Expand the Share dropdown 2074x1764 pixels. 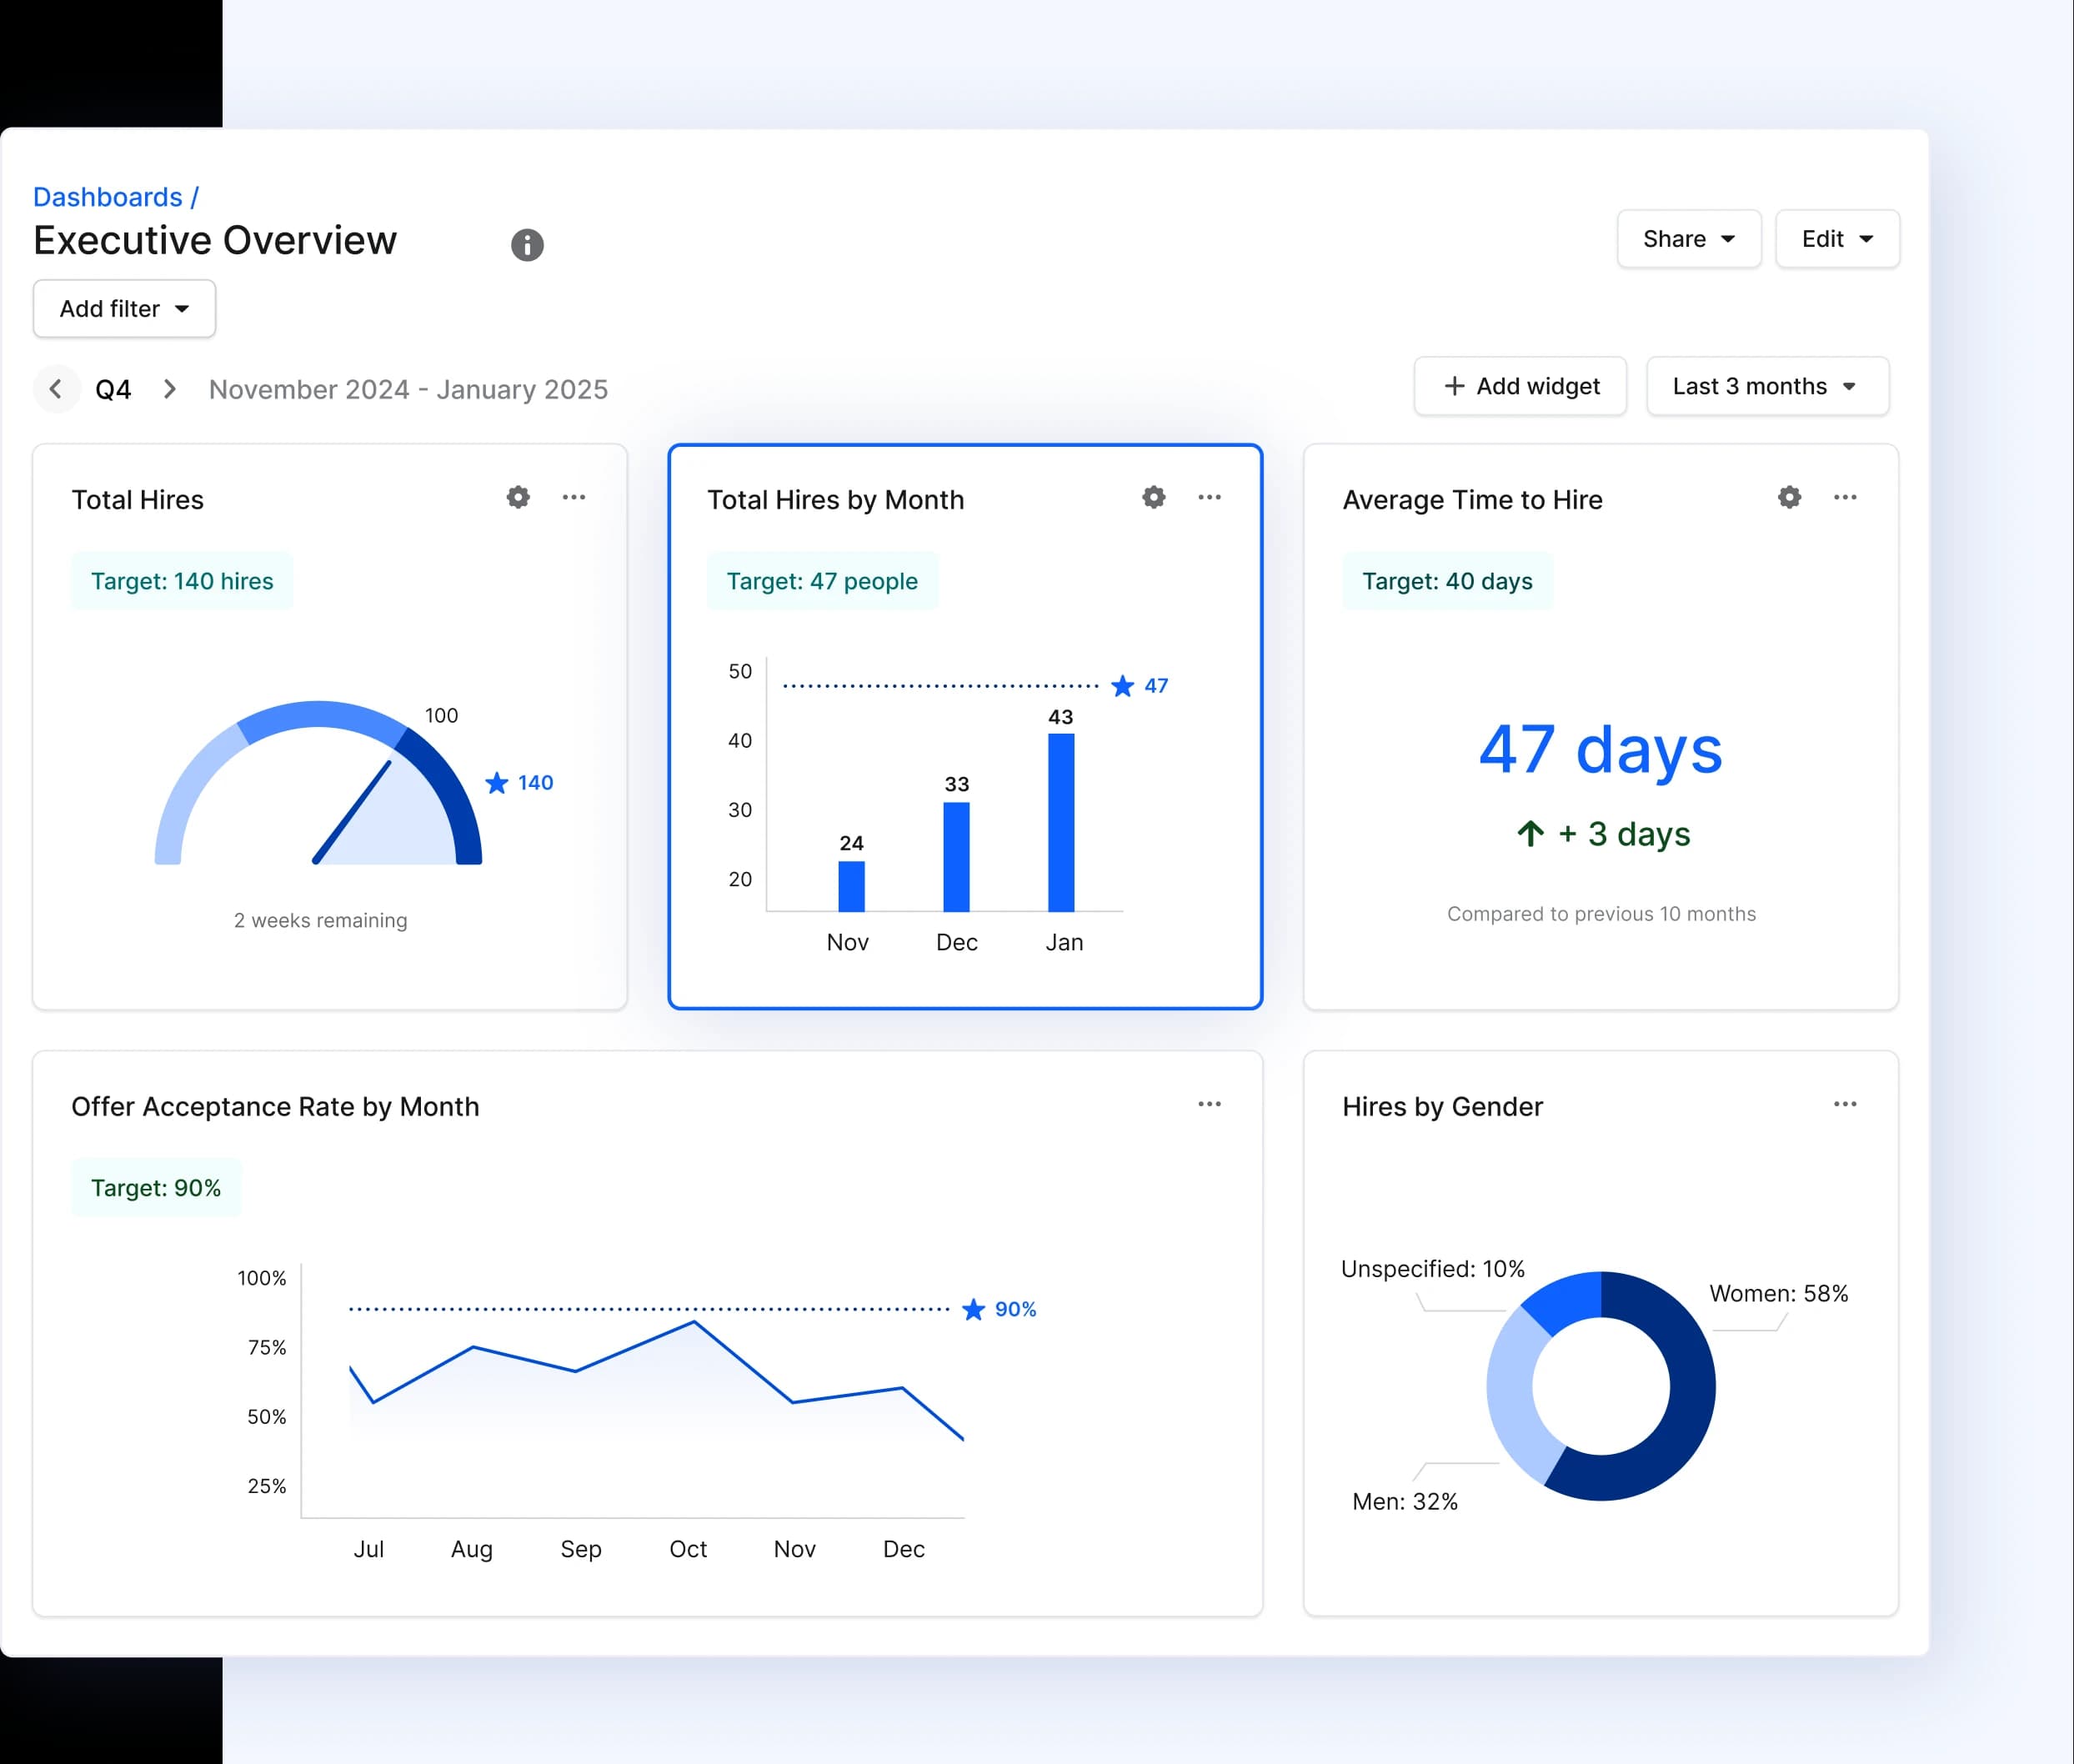coord(1688,239)
